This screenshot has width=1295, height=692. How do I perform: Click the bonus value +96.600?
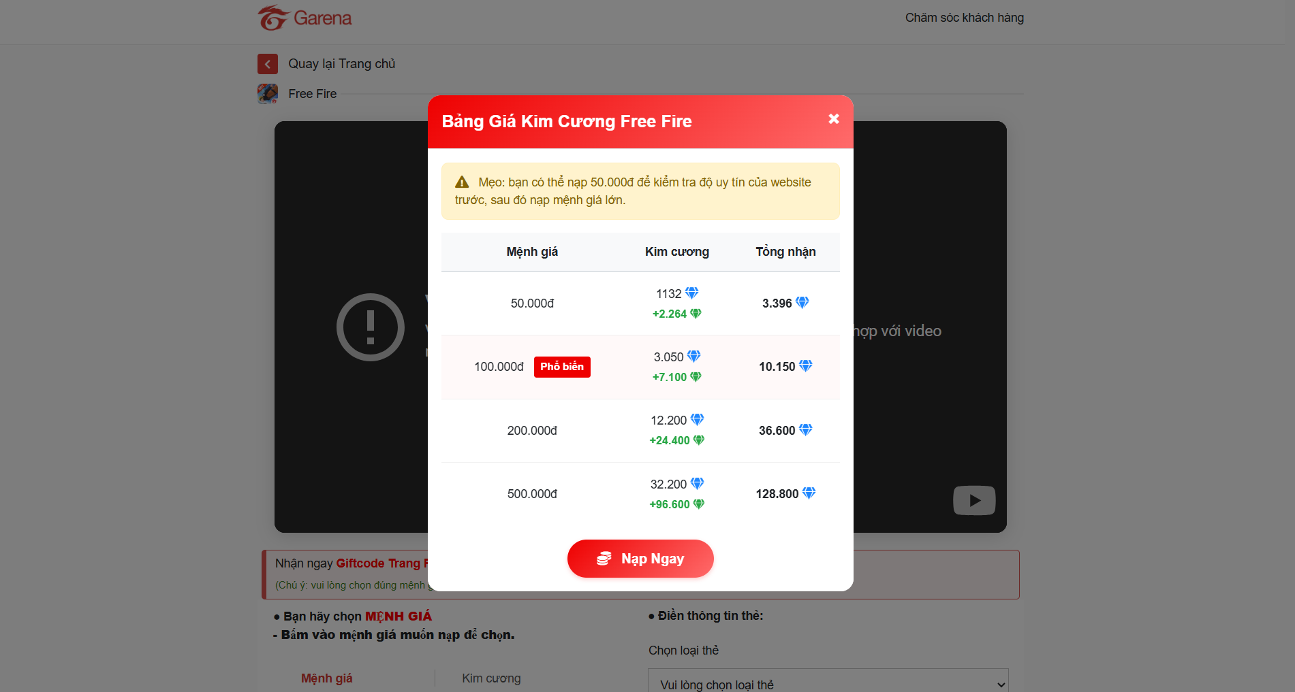[670, 504]
